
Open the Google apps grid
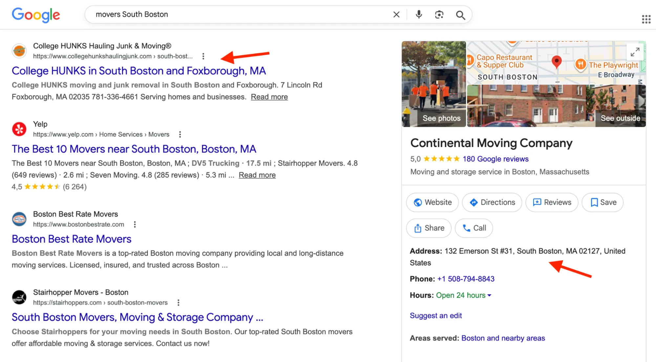[646, 19]
